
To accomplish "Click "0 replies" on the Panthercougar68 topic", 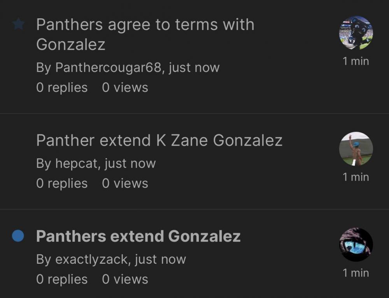I will tap(62, 87).
